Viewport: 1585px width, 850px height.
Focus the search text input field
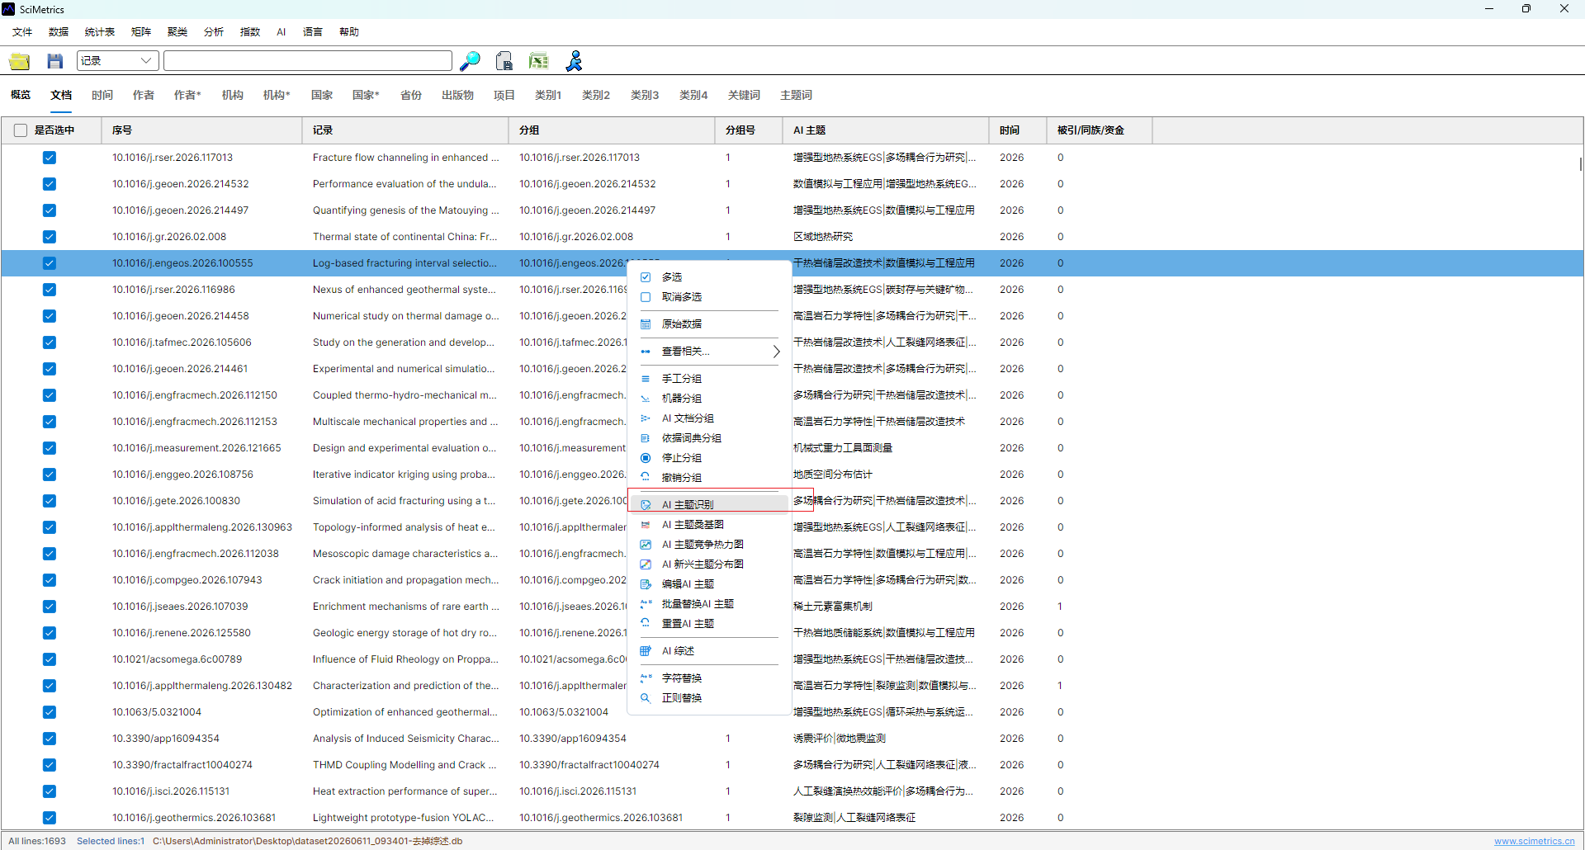[x=308, y=61]
